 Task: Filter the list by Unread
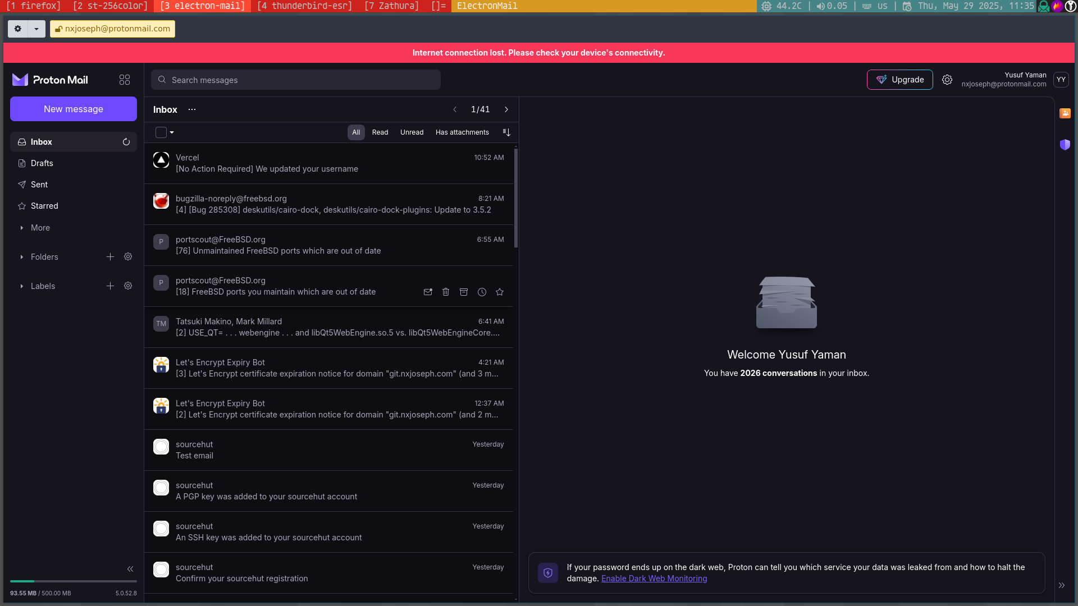pyautogui.click(x=412, y=132)
